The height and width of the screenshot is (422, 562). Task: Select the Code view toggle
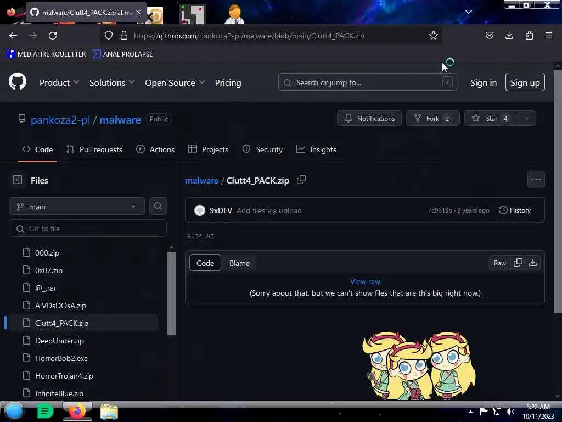pyautogui.click(x=205, y=263)
